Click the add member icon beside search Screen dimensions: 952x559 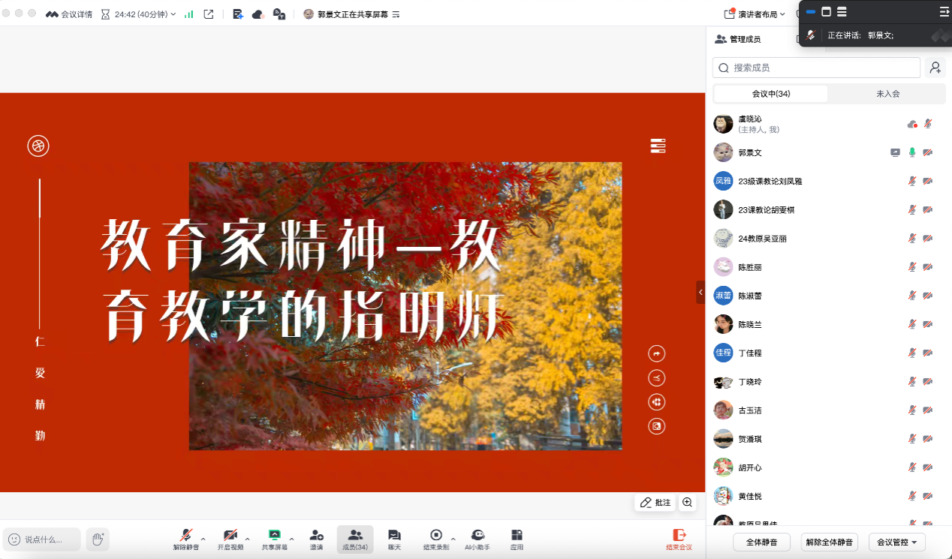(x=935, y=68)
